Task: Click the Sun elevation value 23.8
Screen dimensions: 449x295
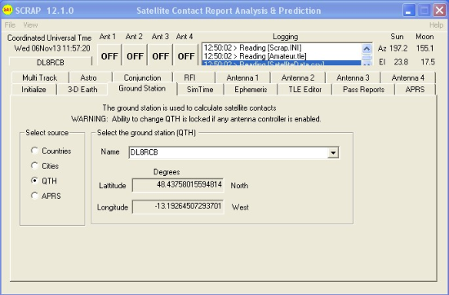Action: pos(401,62)
